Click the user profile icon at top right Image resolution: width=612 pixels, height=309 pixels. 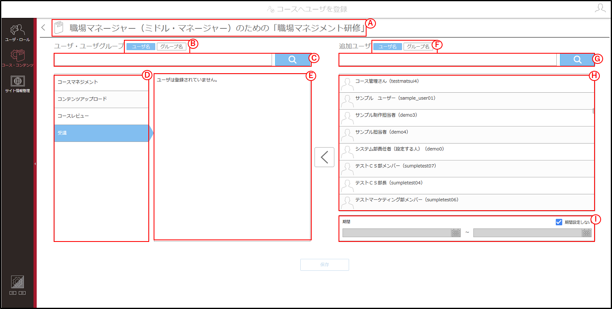tap(600, 9)
